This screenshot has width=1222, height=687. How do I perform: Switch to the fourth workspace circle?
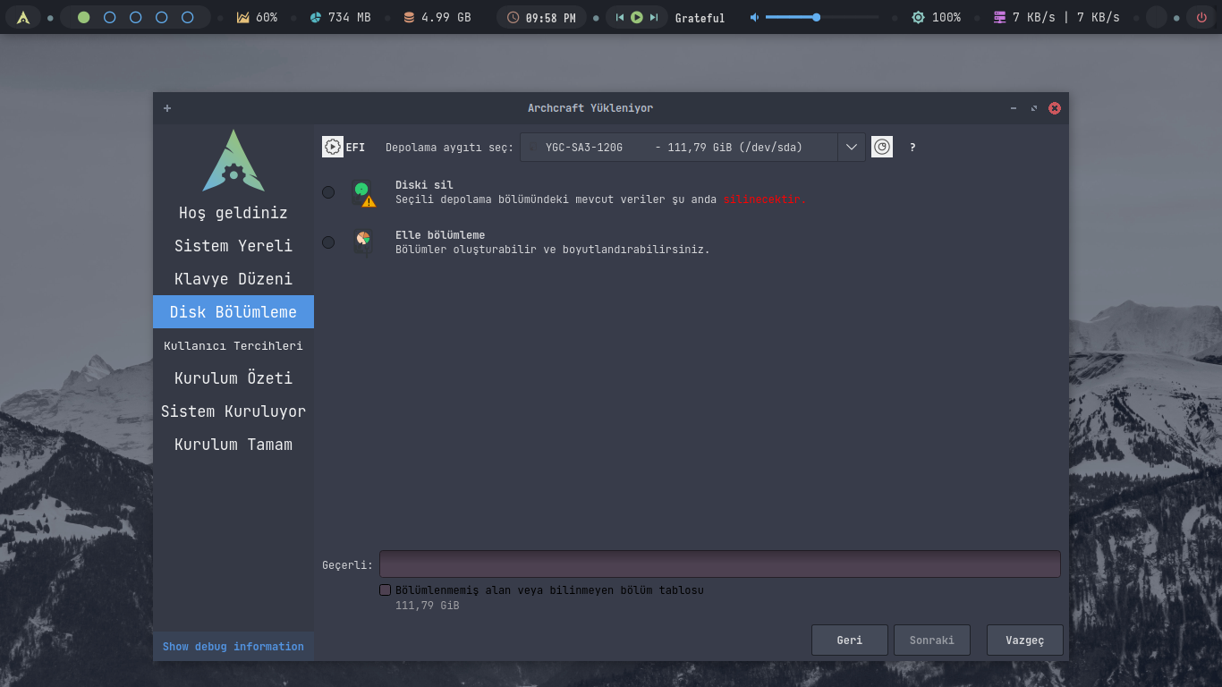(x=162, y=17)
